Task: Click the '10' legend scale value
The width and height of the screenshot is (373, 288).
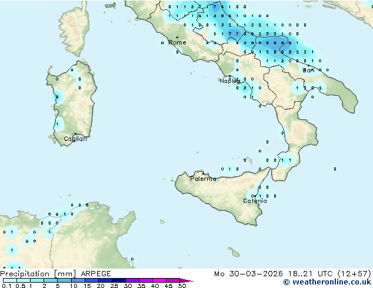Action: click(x=74, y=286)
